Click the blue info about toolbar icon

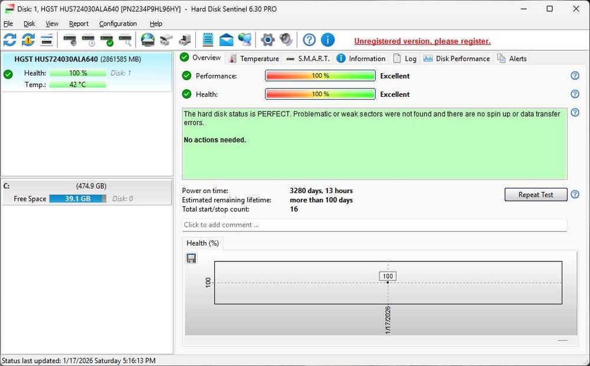pos(327,40)
